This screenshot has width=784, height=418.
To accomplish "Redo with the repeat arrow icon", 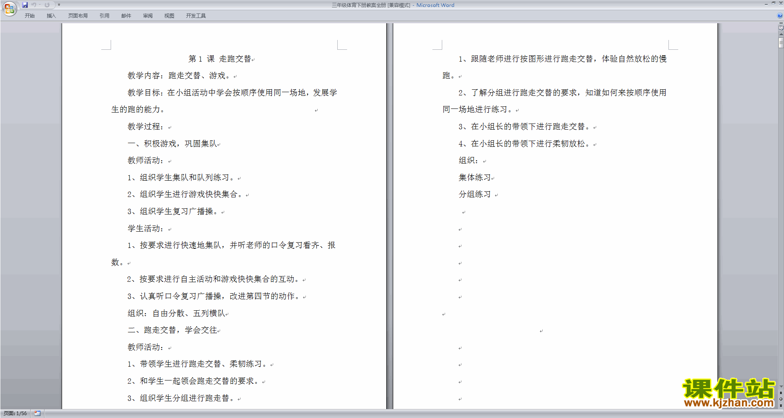I will (47, 5).
